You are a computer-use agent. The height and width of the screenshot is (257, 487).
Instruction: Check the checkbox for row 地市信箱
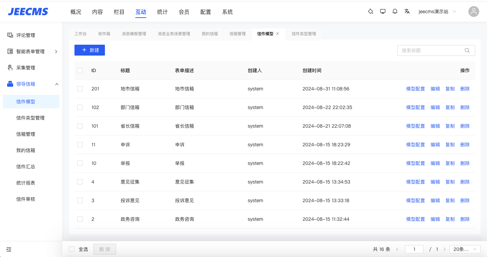[80, 89]
